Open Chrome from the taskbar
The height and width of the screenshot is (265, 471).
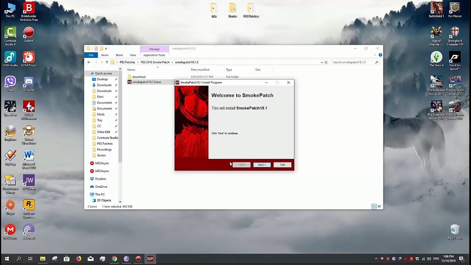pyautogui.click(x=114, y=259)
